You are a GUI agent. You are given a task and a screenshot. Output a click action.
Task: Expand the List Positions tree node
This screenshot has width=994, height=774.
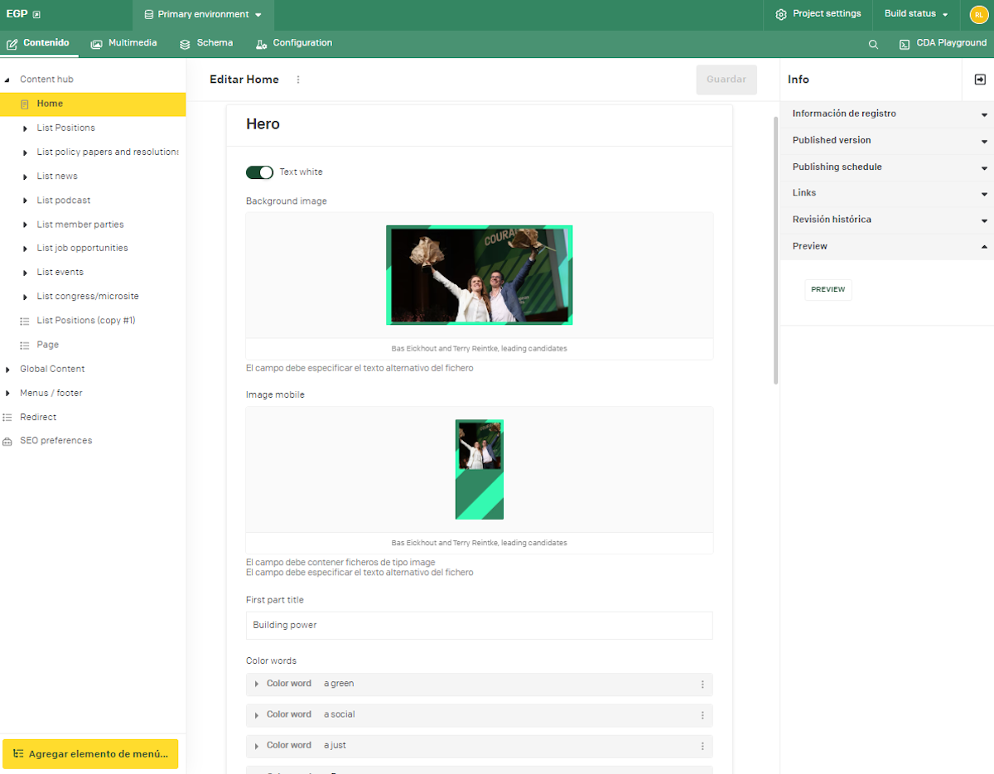click(x=25, y=128)
